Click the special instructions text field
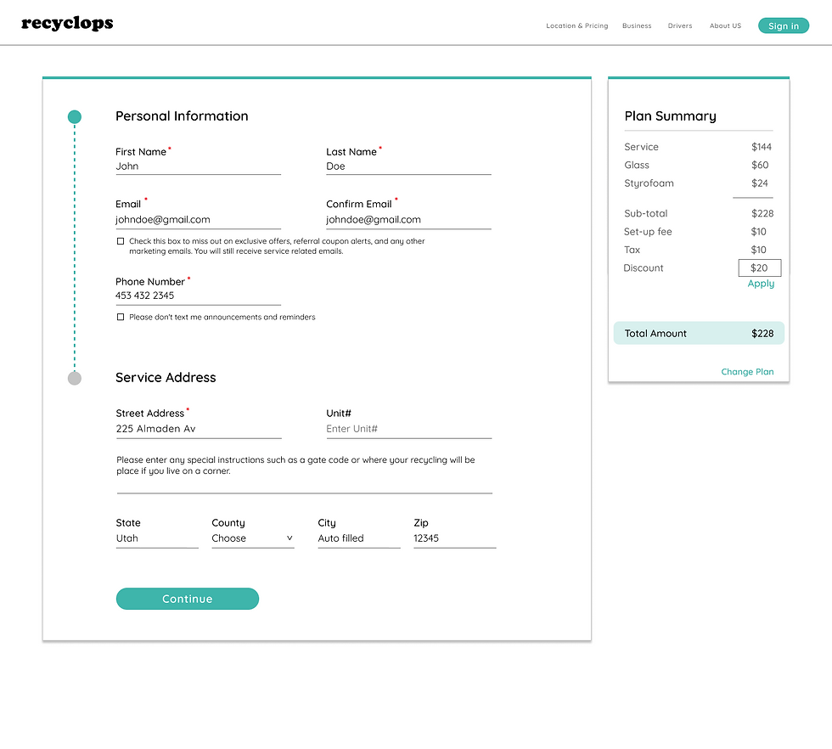 pos(304,487)
